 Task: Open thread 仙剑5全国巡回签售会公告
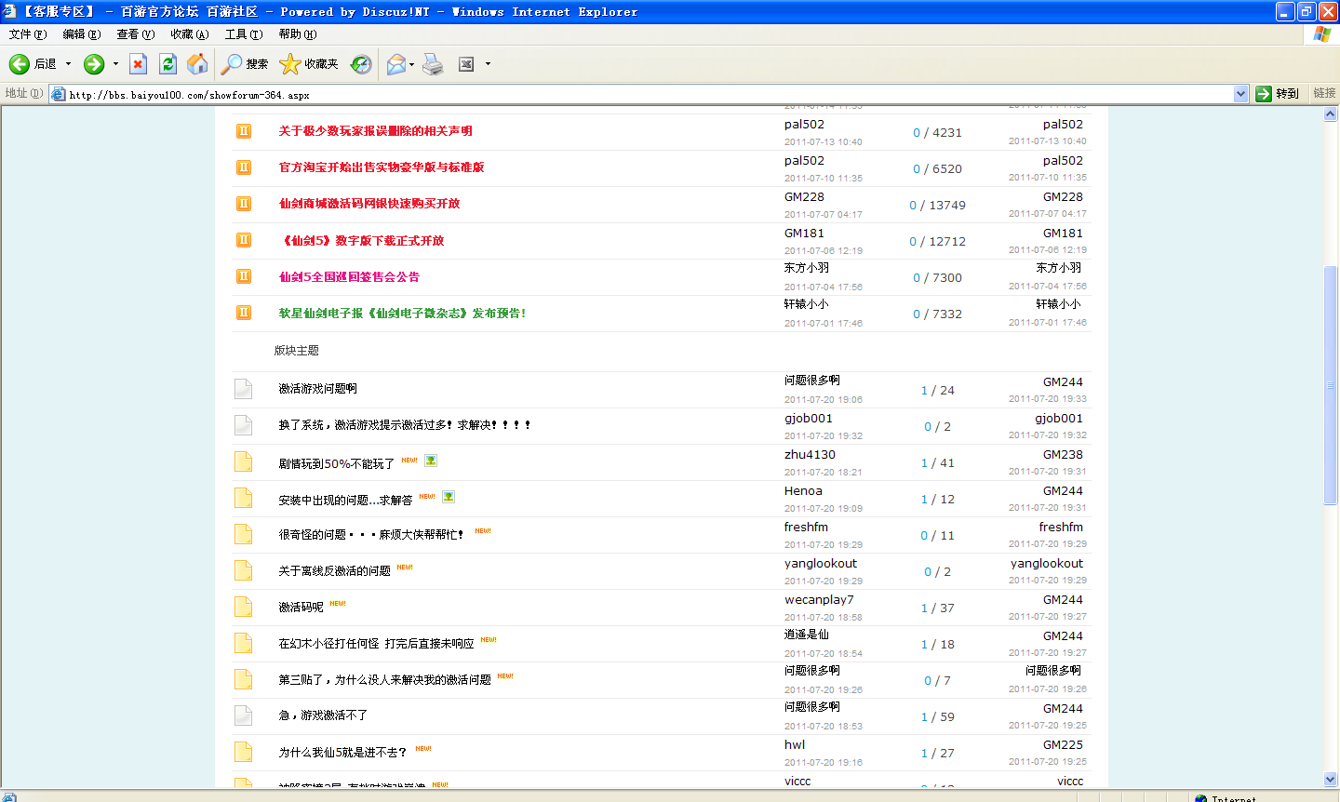349,276
